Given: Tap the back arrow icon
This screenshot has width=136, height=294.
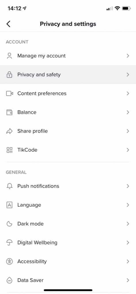Looking at the screenshot, I should [8, 24].
